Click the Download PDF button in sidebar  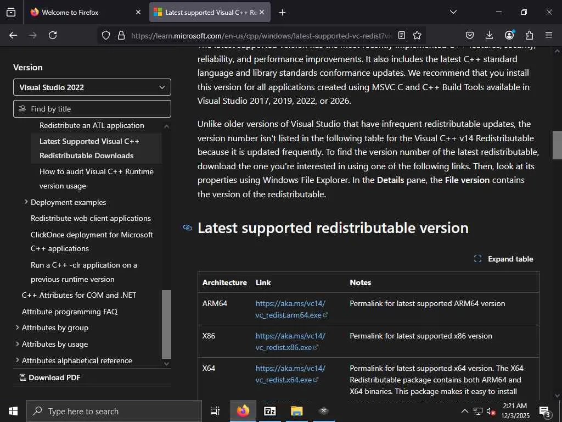click(50, 377)
